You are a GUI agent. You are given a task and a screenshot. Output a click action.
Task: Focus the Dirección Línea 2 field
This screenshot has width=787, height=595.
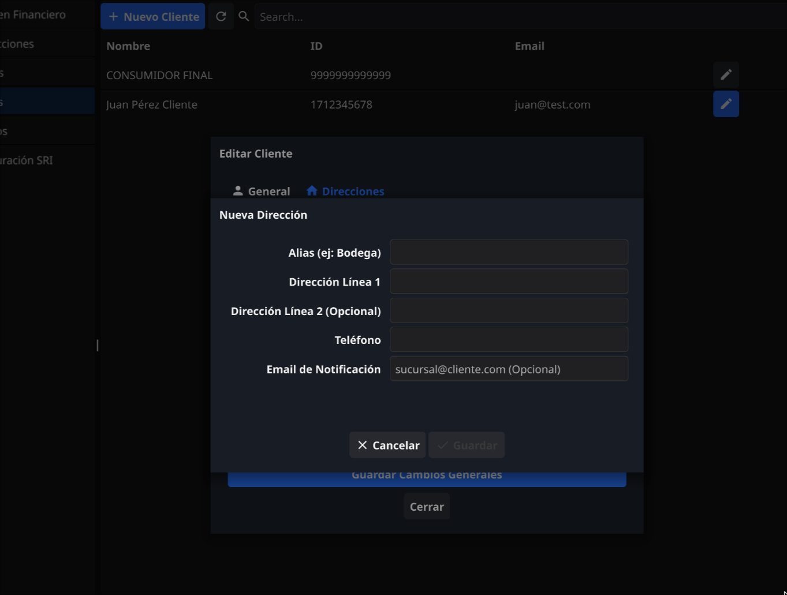pos(509,310)
